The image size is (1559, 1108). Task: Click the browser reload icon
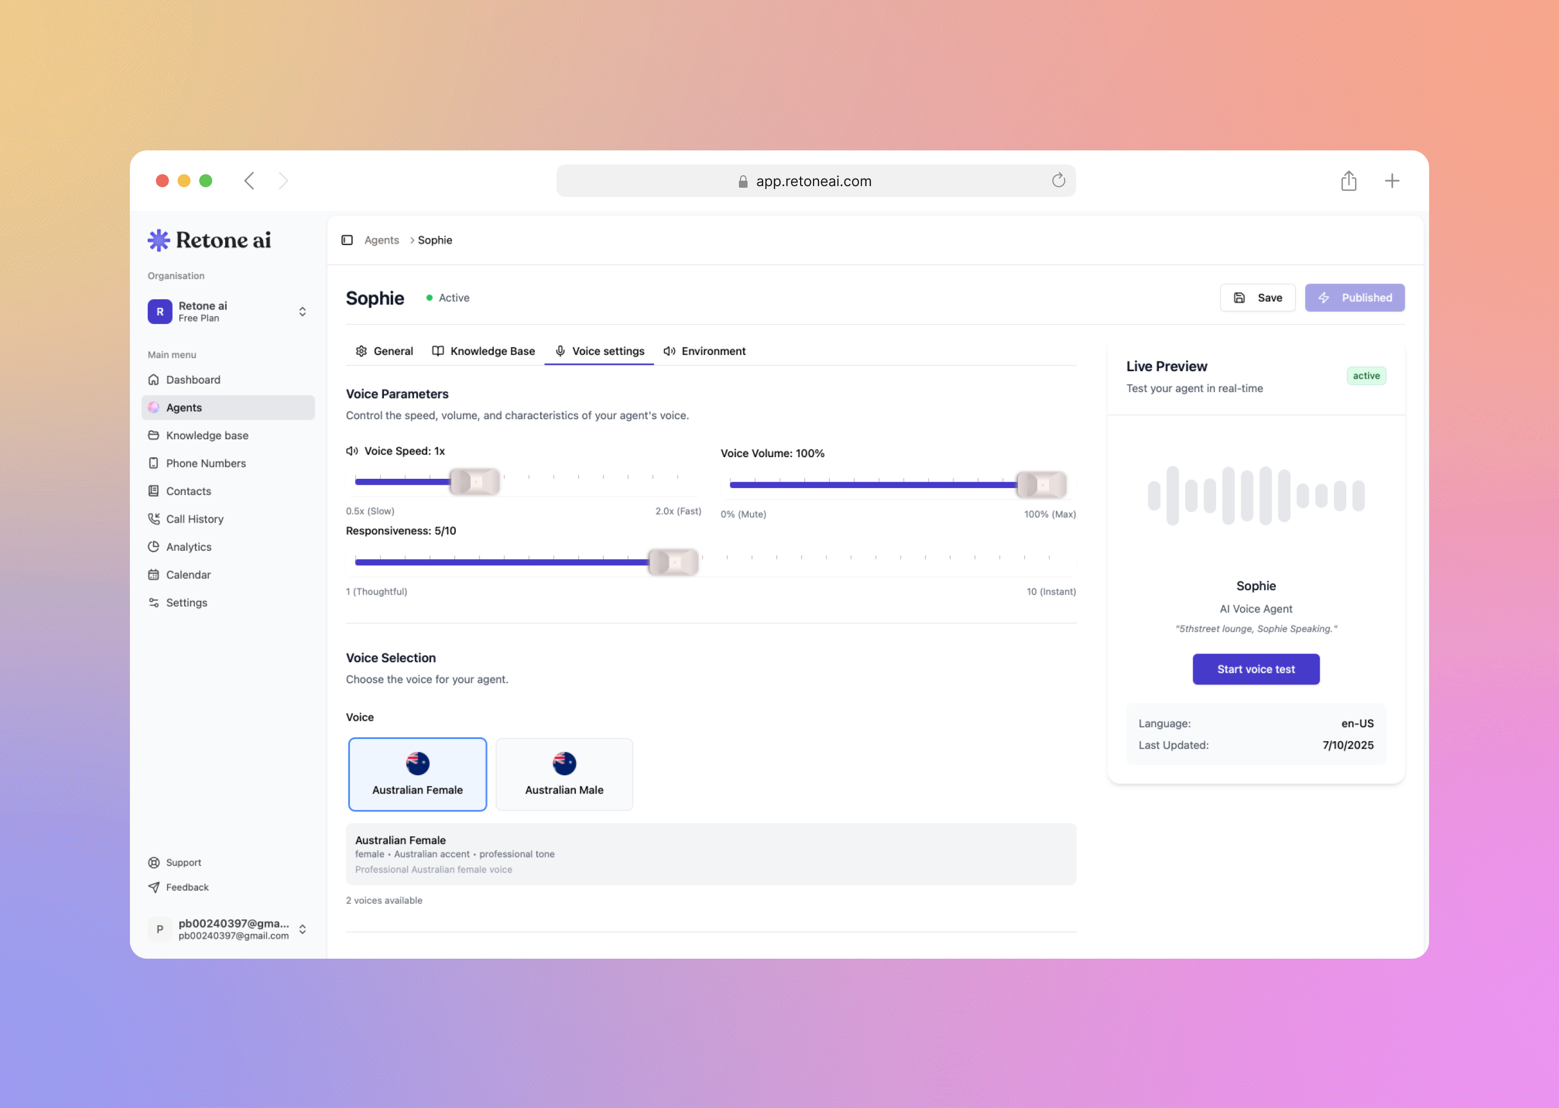[x=1058, y=181]
